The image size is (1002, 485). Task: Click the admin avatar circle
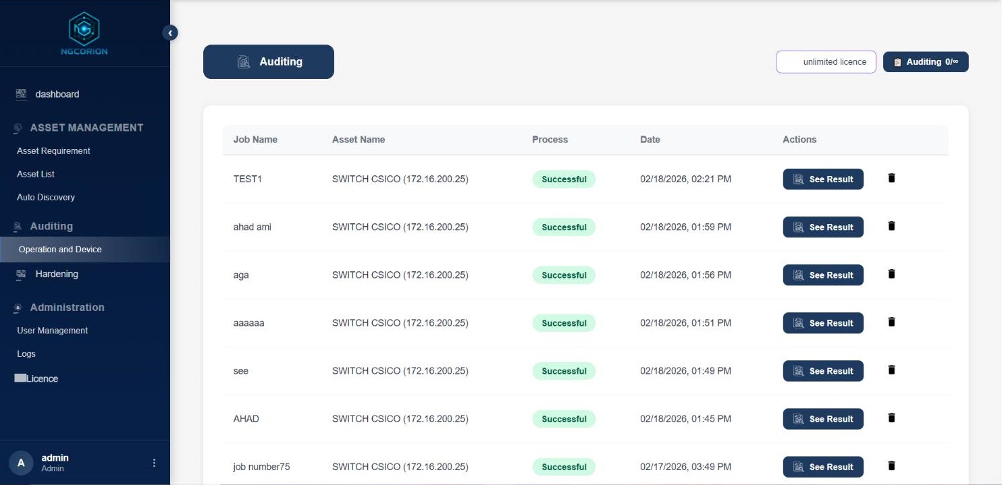tap(21, 463)
